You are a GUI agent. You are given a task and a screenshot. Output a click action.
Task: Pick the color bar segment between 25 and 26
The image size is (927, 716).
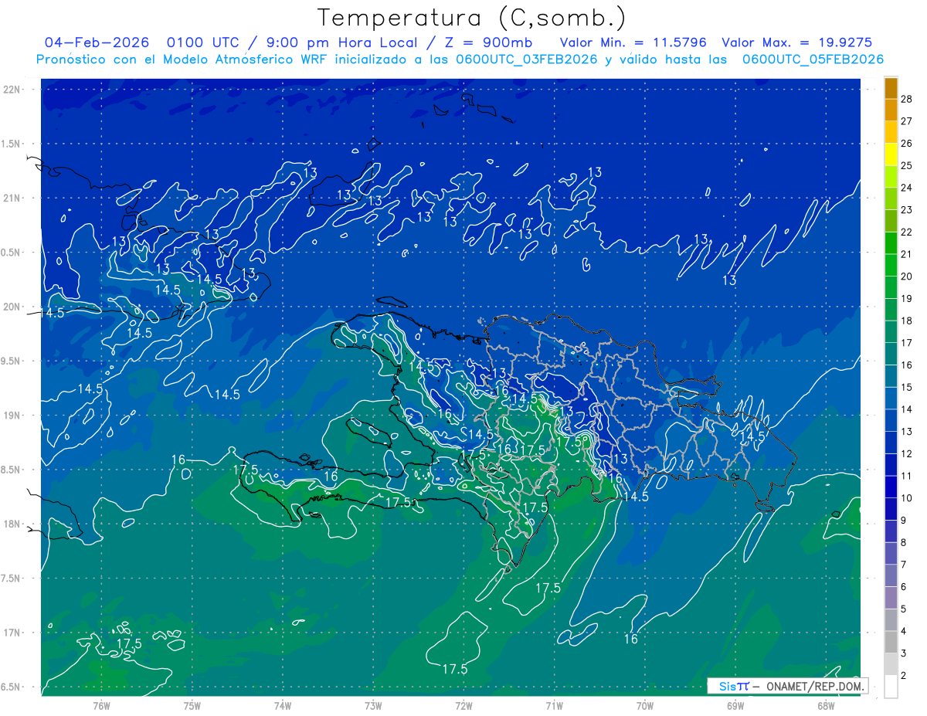pos(891,154)
